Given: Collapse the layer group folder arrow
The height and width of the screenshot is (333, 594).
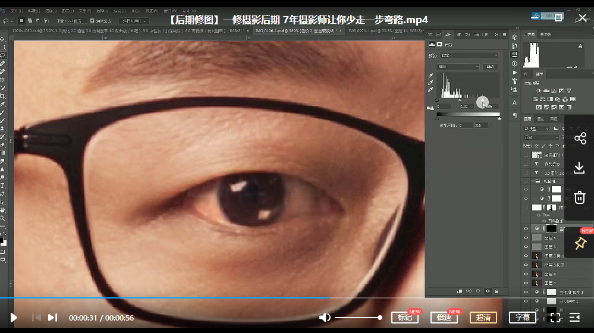Looking at the screenshot, I should (x=533, y=181).
